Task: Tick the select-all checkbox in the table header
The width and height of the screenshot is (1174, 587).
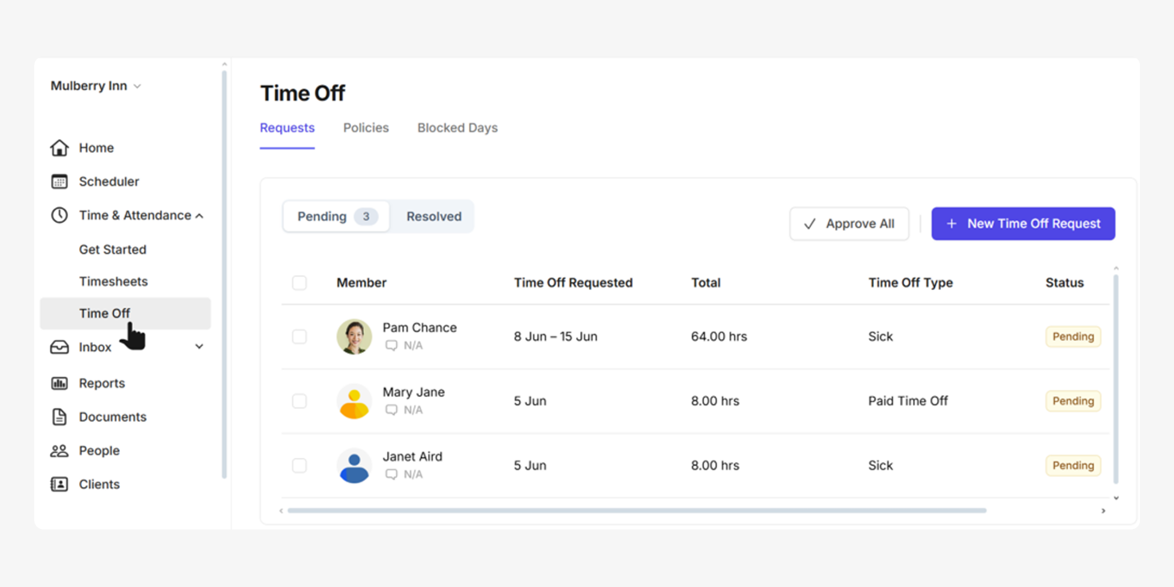Action: tap(299, 283)
